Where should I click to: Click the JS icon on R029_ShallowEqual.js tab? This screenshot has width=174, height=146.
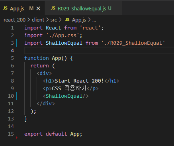click(53, 8)
